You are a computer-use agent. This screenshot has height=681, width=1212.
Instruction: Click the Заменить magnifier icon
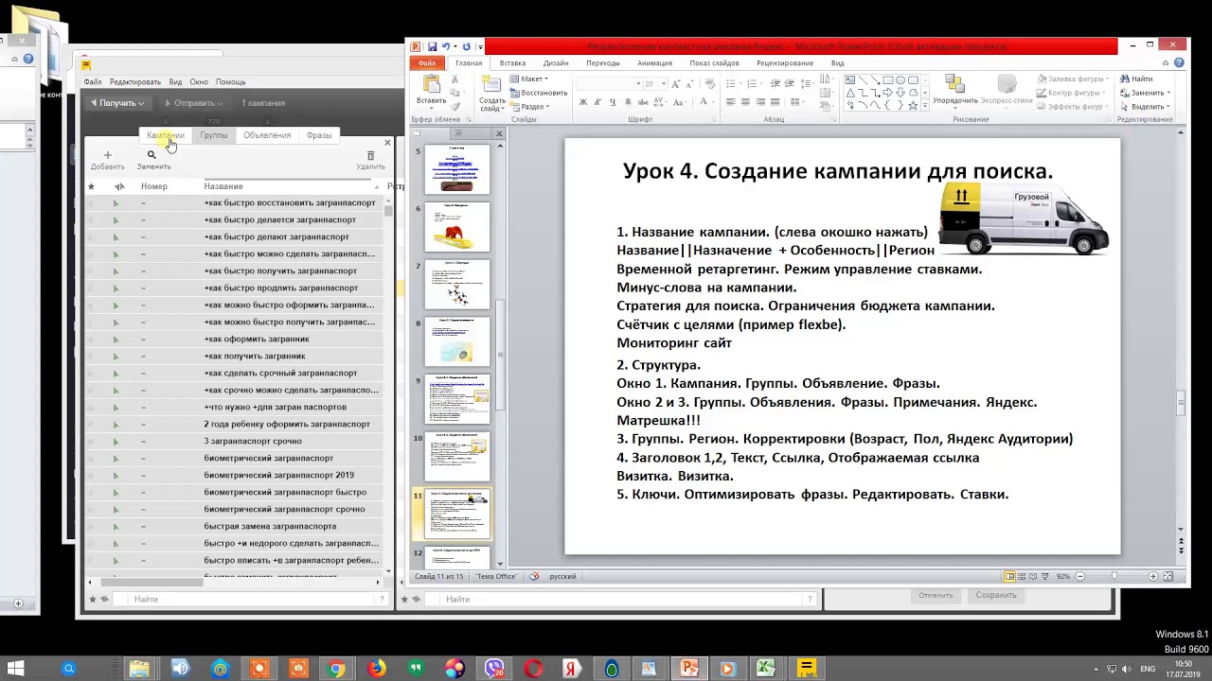point(151,155)
